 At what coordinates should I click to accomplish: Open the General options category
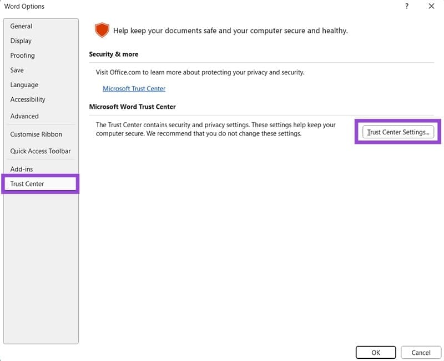pos(21,26)
